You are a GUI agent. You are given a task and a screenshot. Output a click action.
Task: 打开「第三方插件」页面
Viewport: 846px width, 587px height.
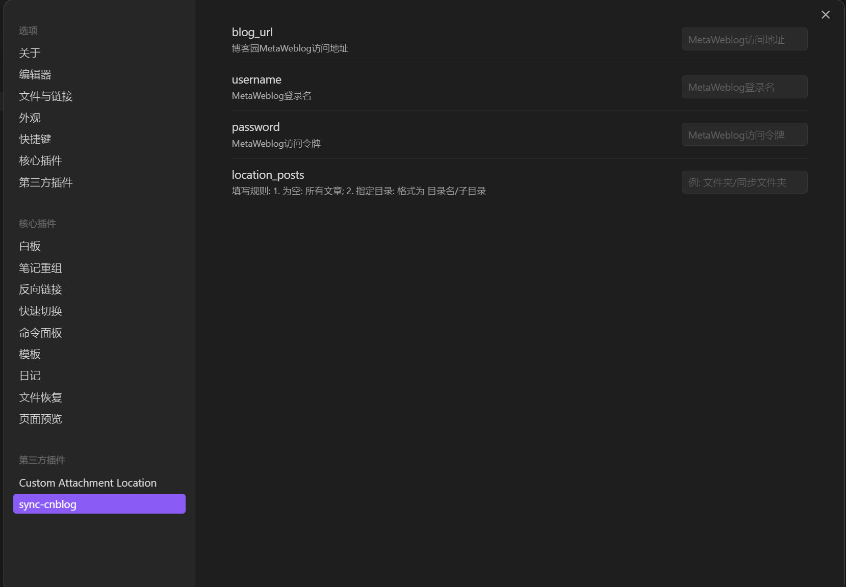(45, 182)
